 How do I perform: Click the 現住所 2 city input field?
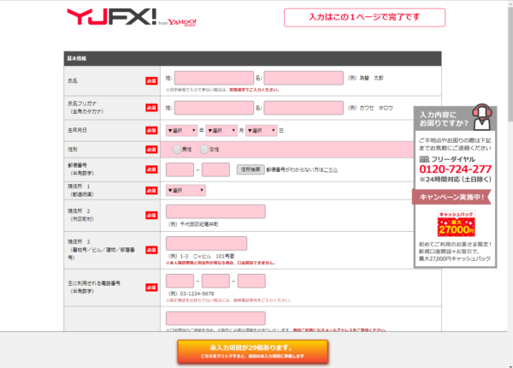coord(215,211)
